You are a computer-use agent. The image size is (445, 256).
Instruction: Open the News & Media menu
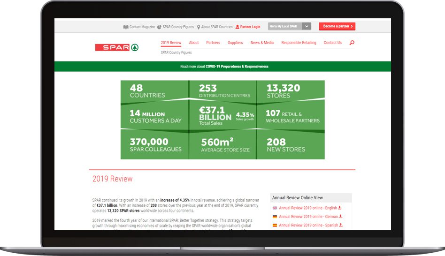click(262, 43)
